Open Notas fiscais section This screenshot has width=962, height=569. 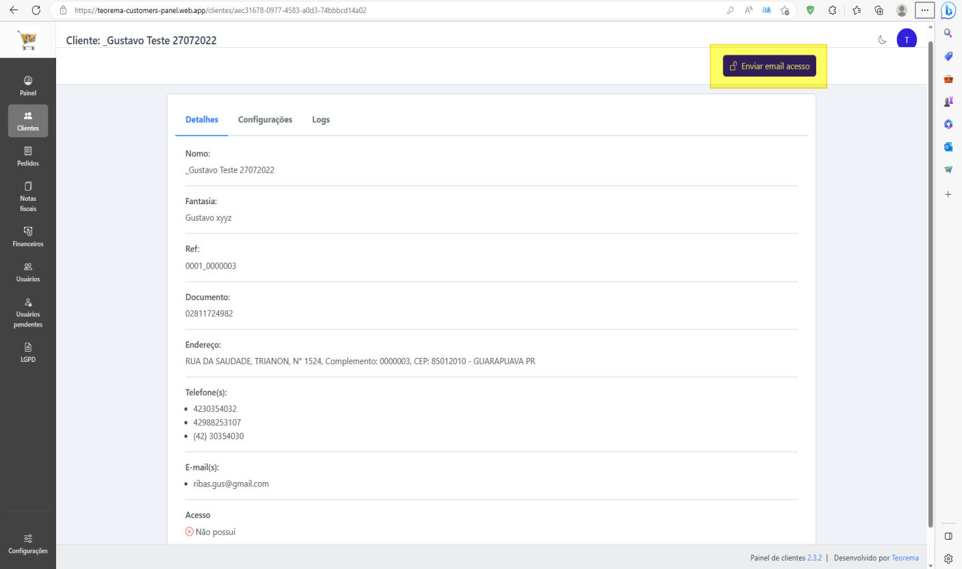point(28,196)
